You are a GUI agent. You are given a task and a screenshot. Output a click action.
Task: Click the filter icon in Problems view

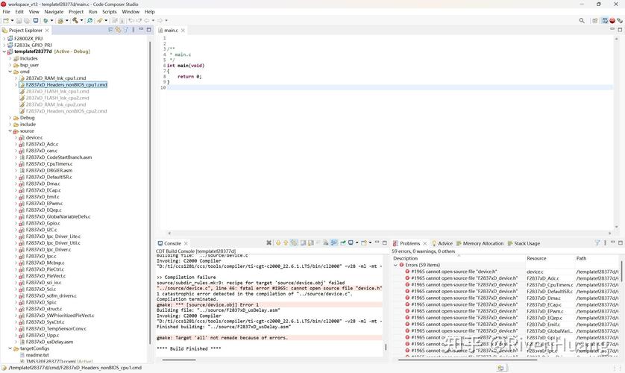pyautogui.click(x=597, y=243)
